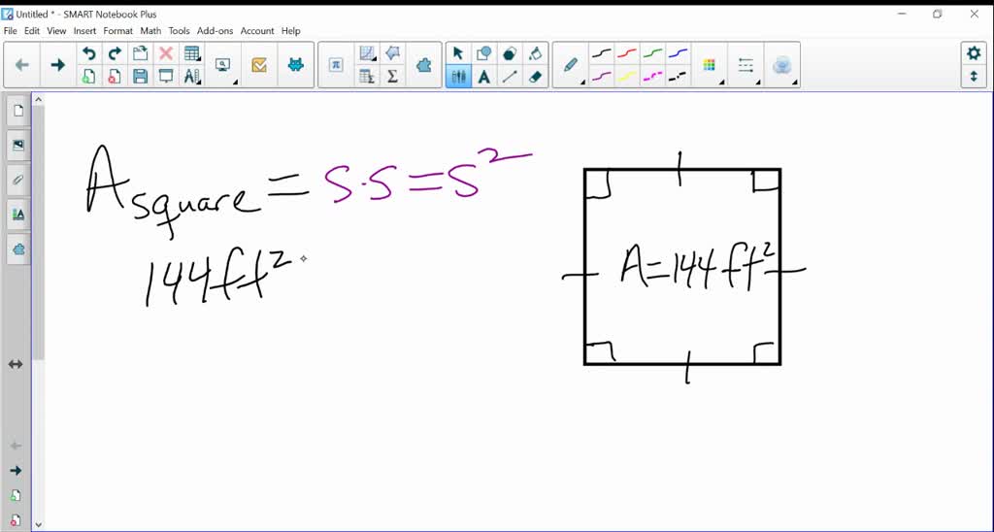Add a new page from top toolbar
The width and height of the screenshot is (994, 532).
click(88, 77)
